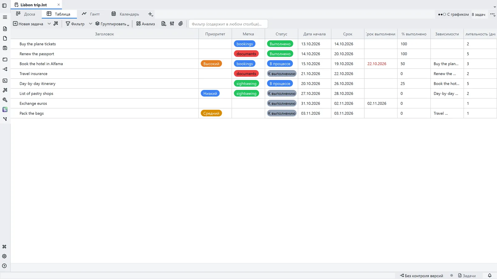Click the filter text input field
Screen dimensions: 497x279
tap(228, 24)
